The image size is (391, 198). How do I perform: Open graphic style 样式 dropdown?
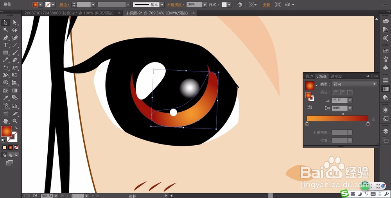229,4
